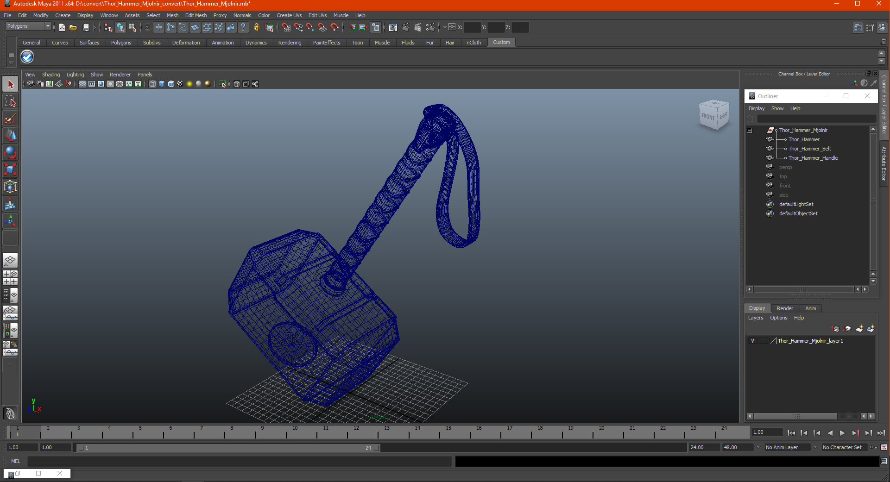Open the viewport Shading menu

tap(51, 75)
